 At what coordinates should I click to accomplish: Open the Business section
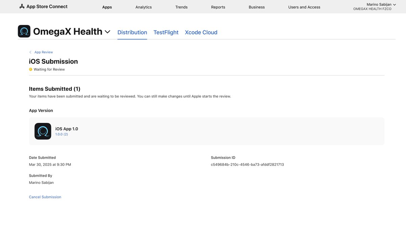pyautogui.click(x=257, y=7)
